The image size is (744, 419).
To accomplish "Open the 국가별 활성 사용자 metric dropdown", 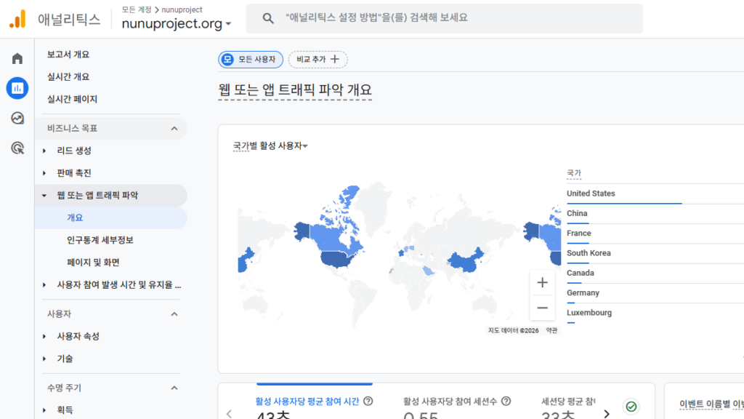I will click(x=270, y=146).
